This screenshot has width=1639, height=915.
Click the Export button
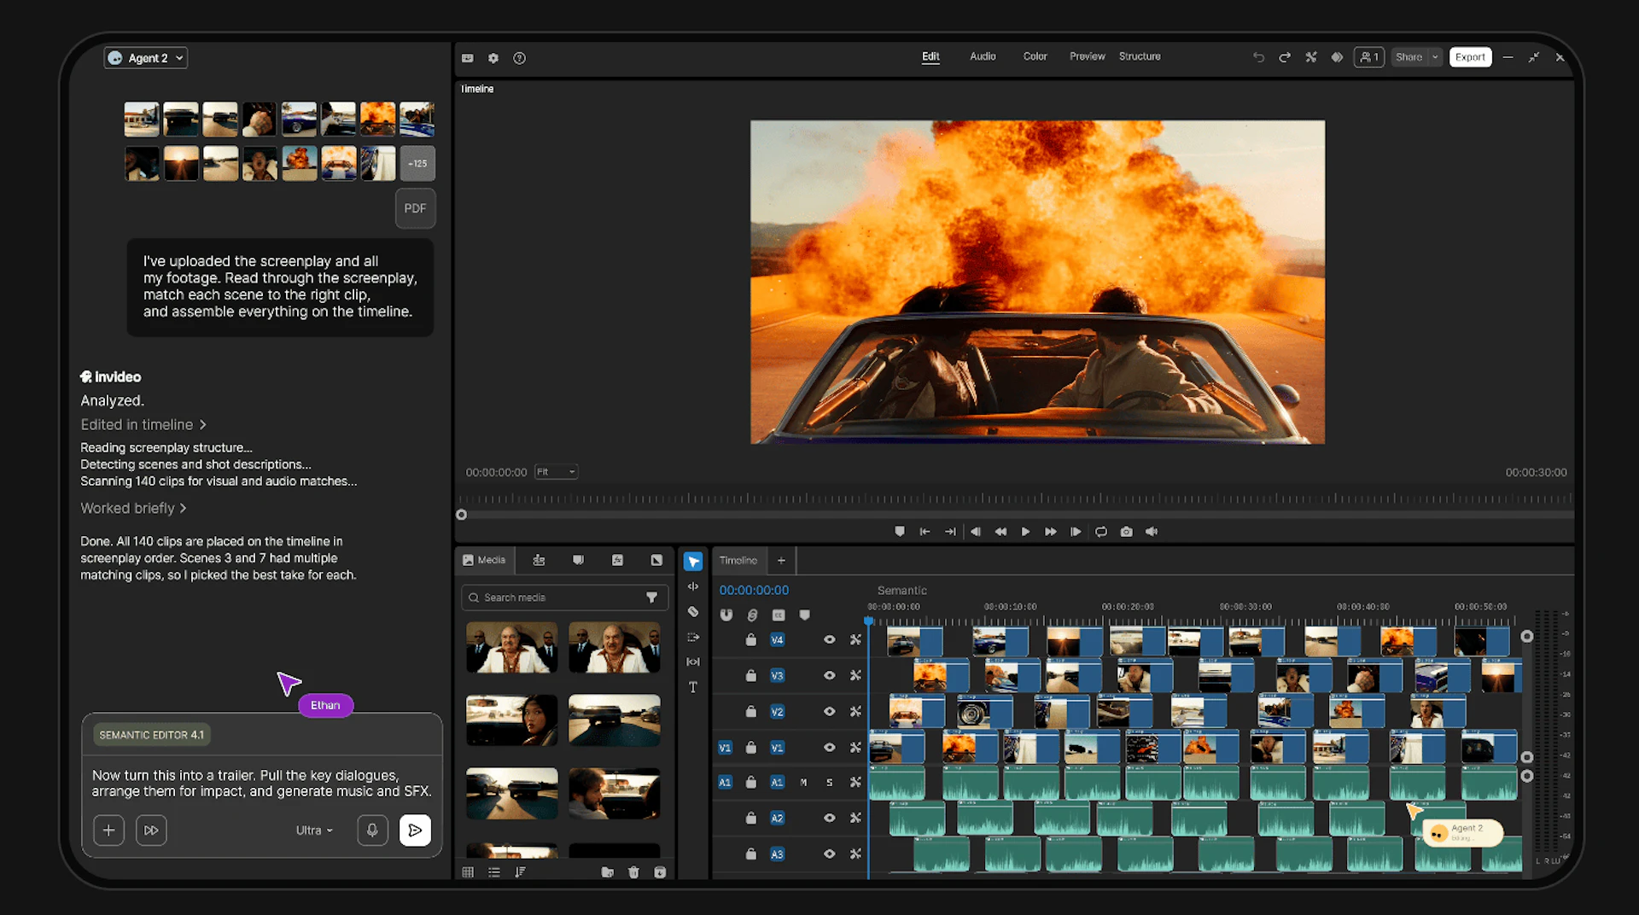[x=1470, y=57]
